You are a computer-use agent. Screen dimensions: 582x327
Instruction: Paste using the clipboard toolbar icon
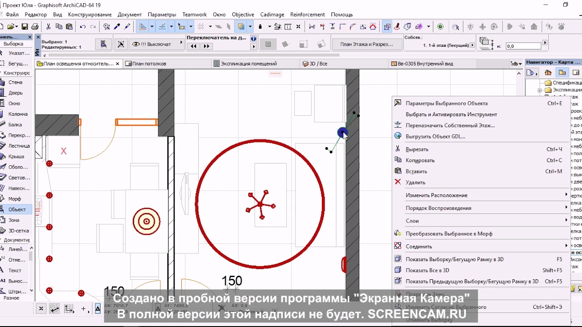[70, 26]
